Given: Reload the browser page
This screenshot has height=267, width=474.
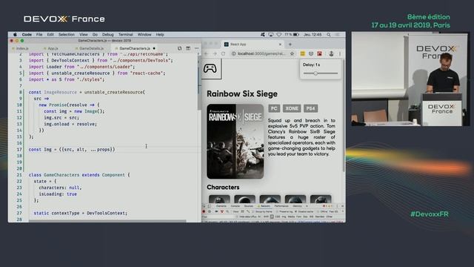Looking at the screenshot, I should tap(223, 53).
